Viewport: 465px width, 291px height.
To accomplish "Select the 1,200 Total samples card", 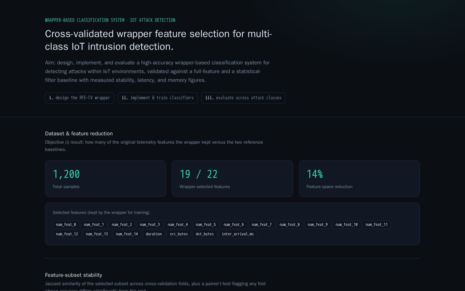I will pos(105,179).
